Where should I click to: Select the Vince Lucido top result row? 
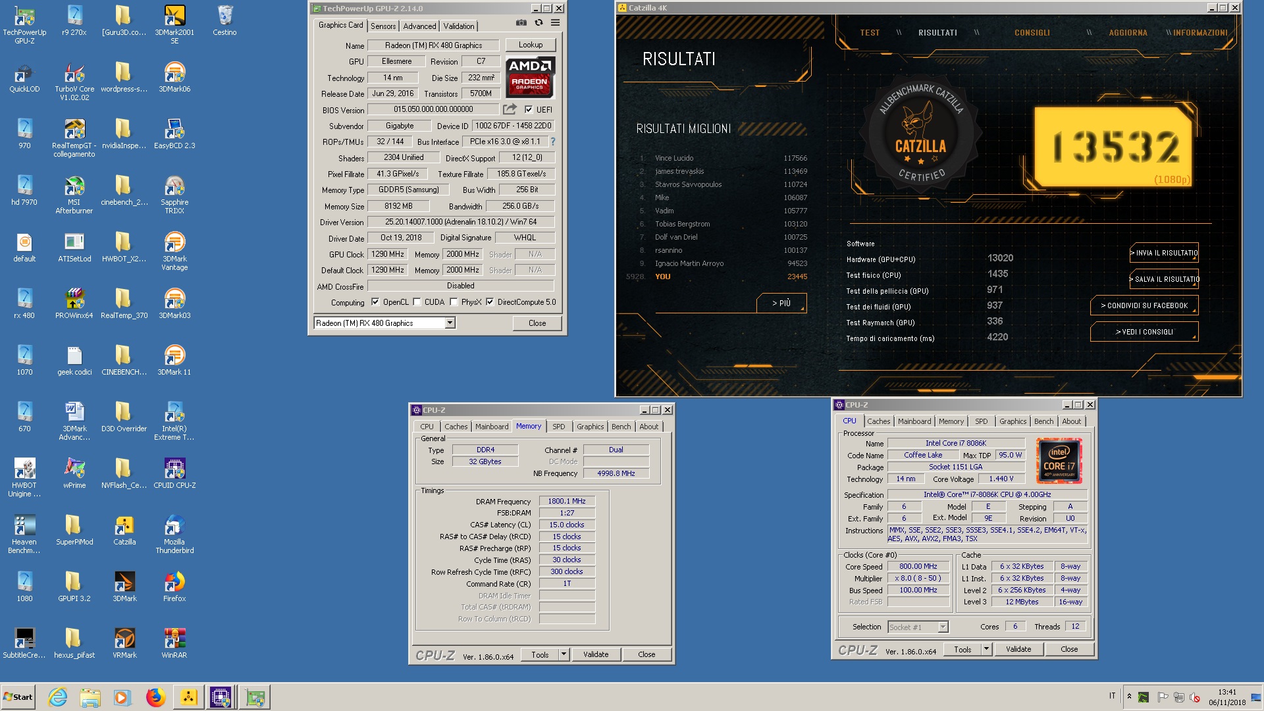(x=724, y=158)
